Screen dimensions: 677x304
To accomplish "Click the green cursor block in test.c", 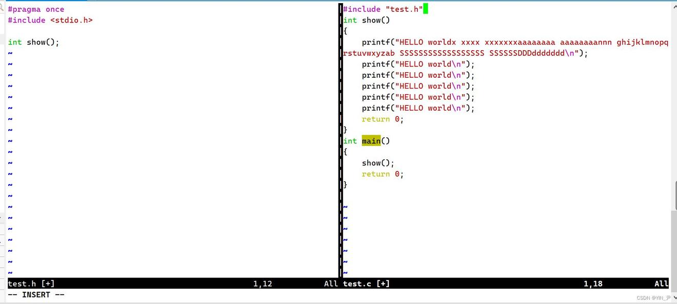I will point(425,9).
